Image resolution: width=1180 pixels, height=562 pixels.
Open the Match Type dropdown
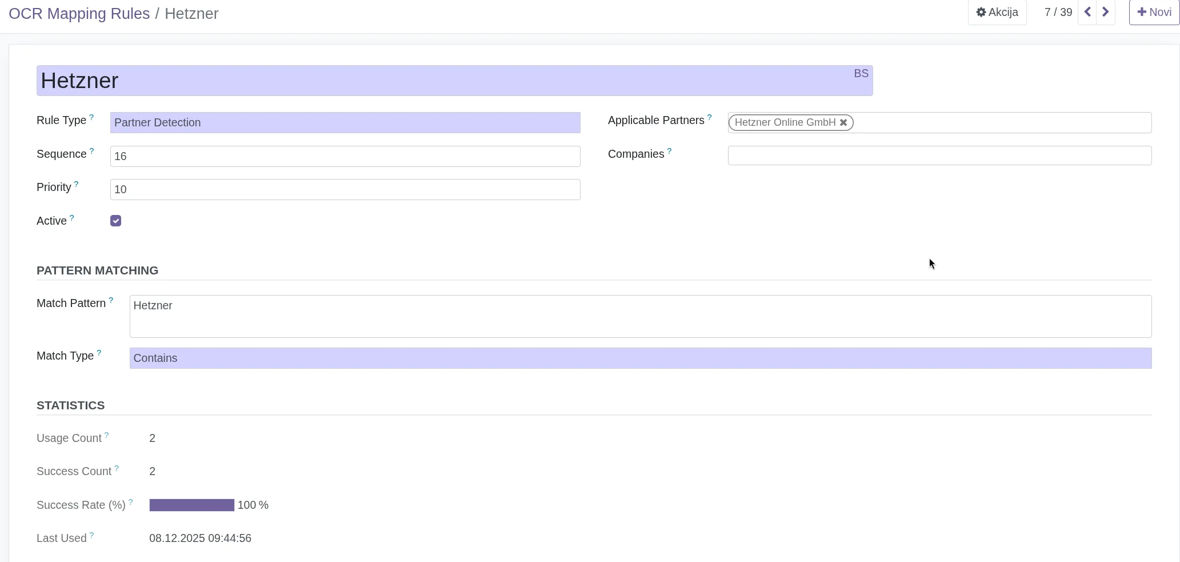pyautogui.click(x=640, y=358)
